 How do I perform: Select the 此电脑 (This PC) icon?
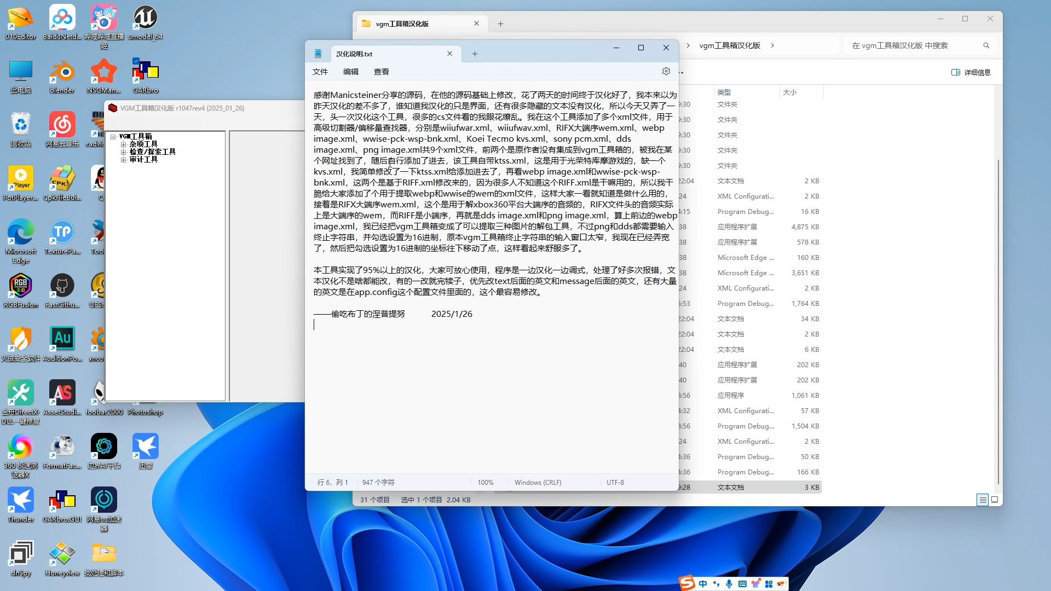click(21, 77)
